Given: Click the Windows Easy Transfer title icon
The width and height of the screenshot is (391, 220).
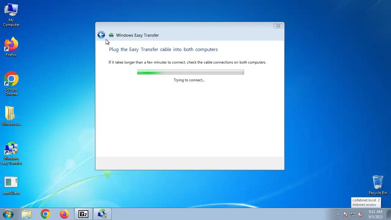Looking at the screenshot, I should click(x=111, y=35).
